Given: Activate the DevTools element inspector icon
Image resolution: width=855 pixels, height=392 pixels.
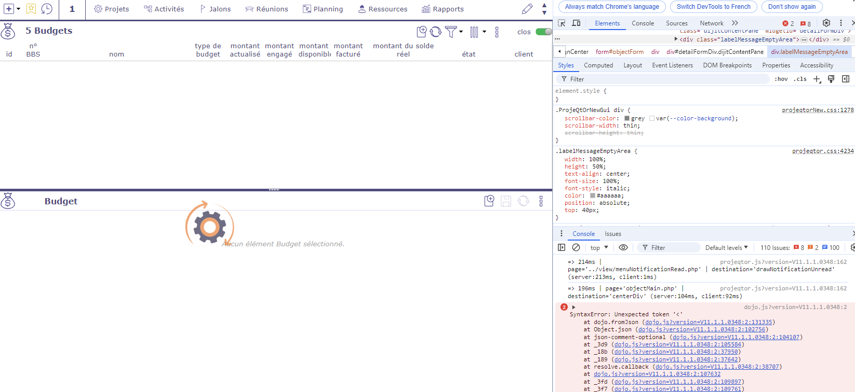Looking at the screenshot, I should pyautogui.click(x=562, y=23).
